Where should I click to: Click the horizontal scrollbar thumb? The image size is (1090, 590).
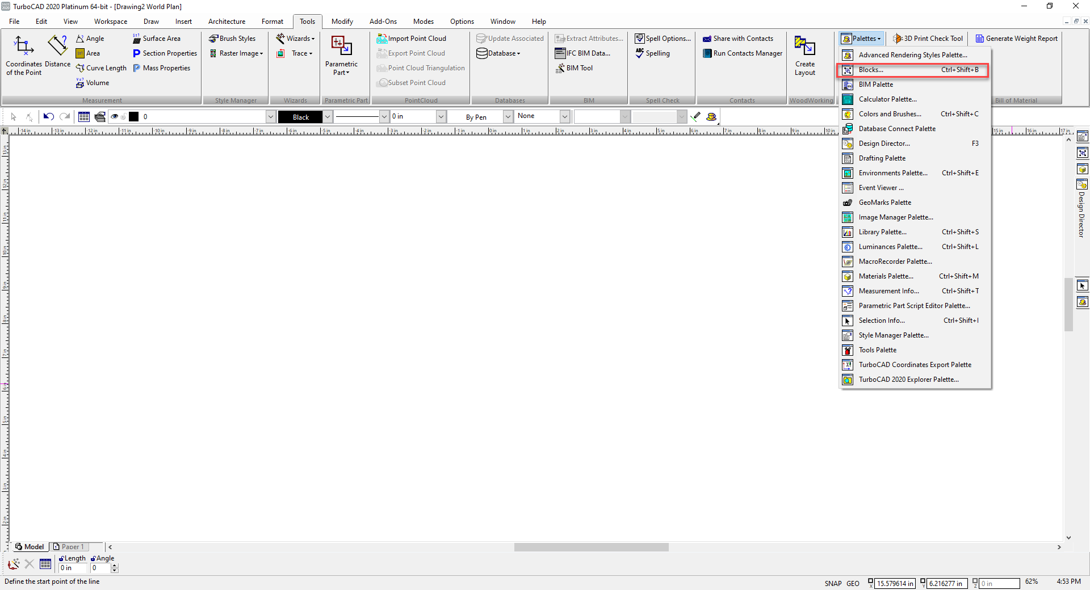pos(591,547)
